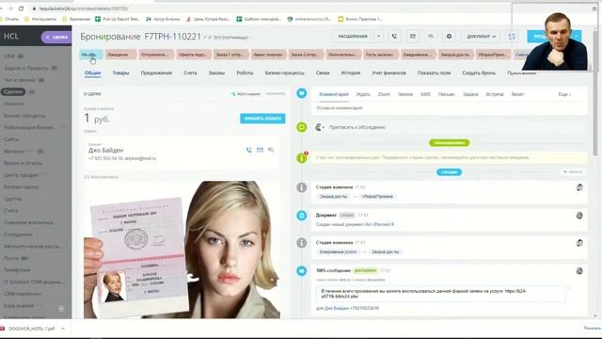Switch to the Товары tab
This screenshot has height=339, width=602.
tap(121, 73)
